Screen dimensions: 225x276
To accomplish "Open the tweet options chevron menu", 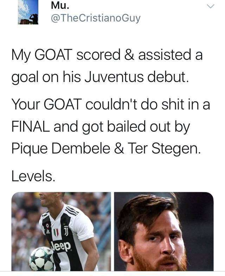I will click(x=210, y=6).
